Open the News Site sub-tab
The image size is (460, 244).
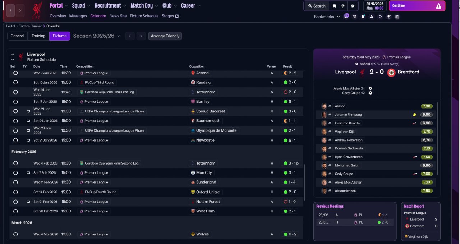[118, 16]
